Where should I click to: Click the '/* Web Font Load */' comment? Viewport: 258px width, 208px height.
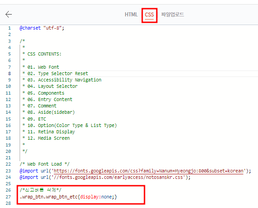click(45, 164)
